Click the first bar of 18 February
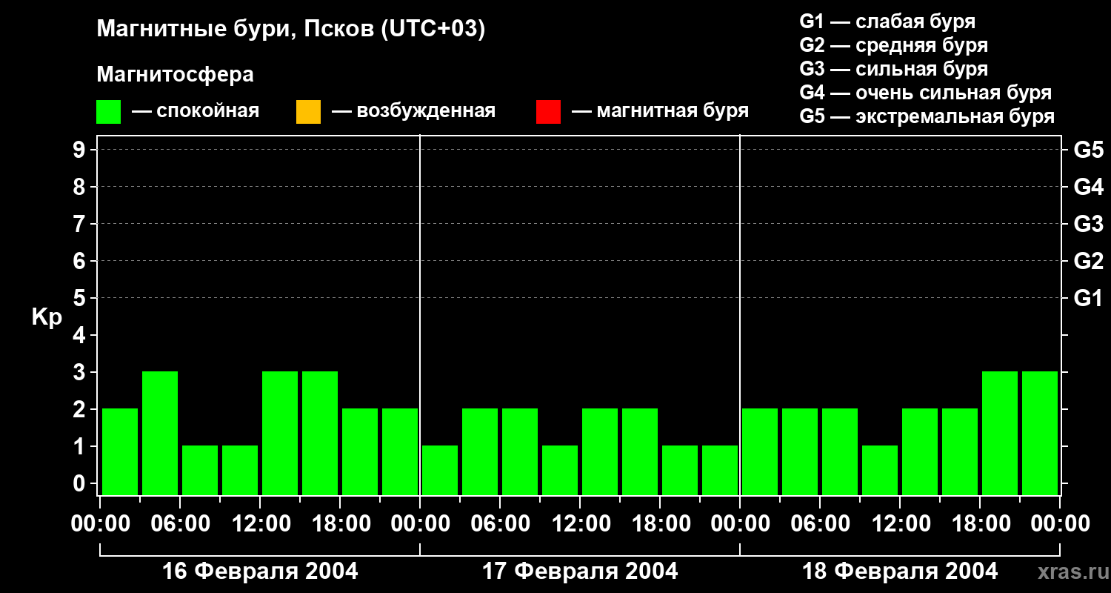 tap(760, 451)
